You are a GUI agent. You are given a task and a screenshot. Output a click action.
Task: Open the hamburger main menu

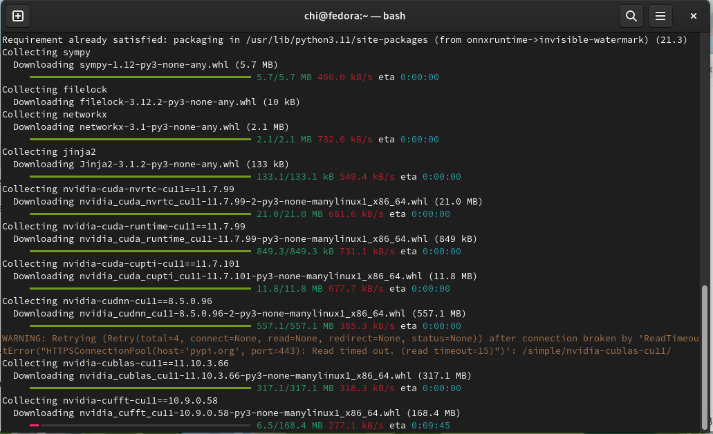point(660,16)
